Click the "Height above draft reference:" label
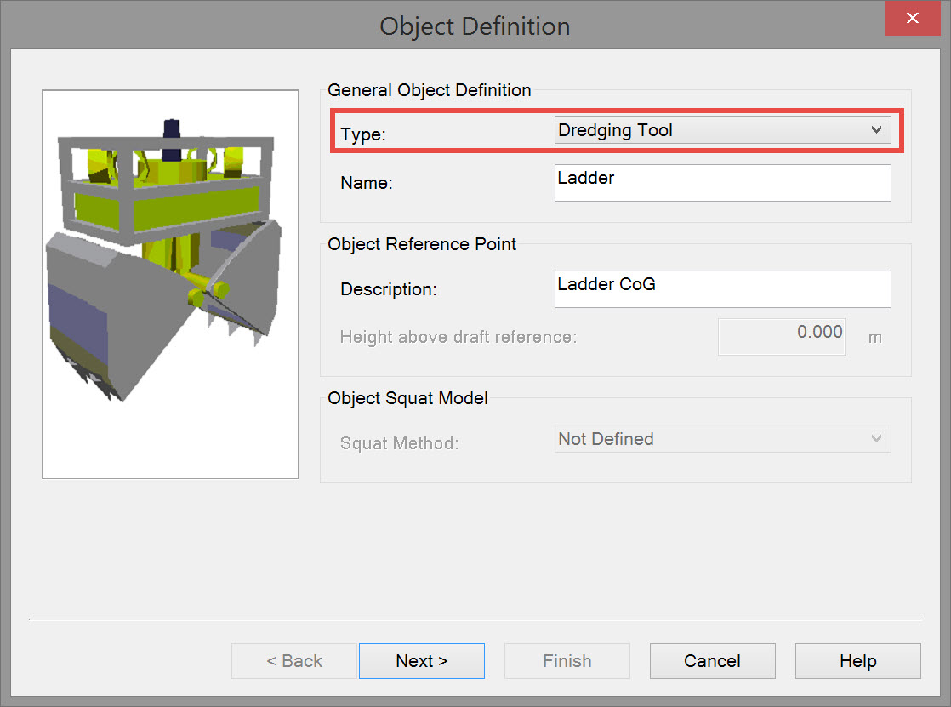Image resolution: width=951 pixels, height=707 pixels. coord(458,337)
